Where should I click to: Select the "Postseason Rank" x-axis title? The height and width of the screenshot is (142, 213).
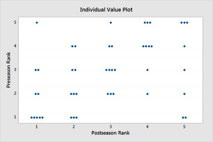click(x=110, y=133)
